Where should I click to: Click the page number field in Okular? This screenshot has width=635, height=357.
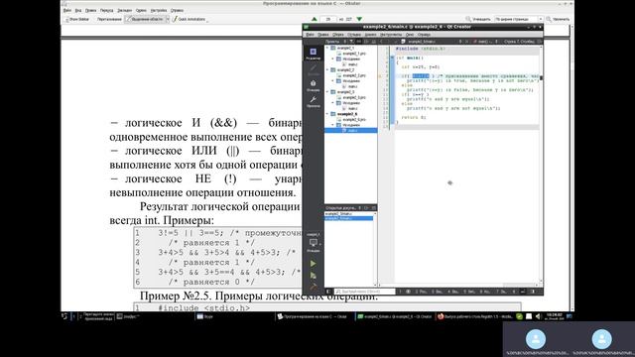[328, 19]
